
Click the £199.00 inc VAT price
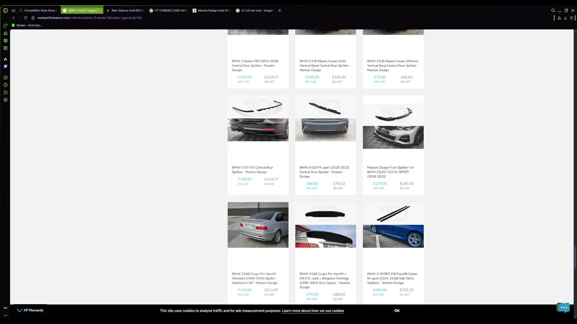tap(312, 77)
